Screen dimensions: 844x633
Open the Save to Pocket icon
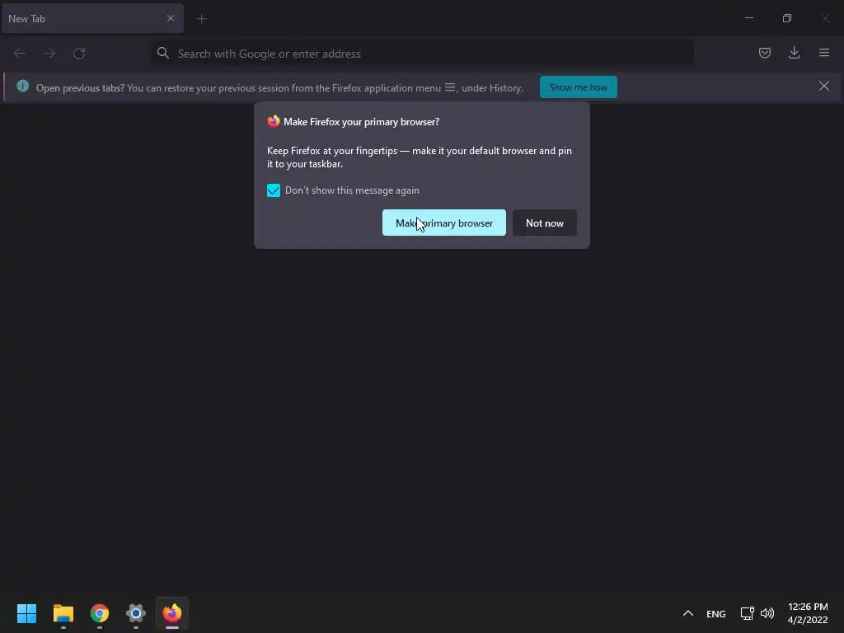(764, 53)
